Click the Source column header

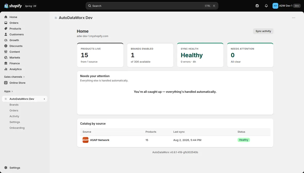coord(87,132)
